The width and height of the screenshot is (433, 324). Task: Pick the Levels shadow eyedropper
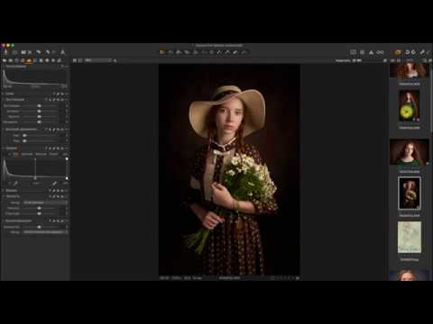click(x=15, y=183)
